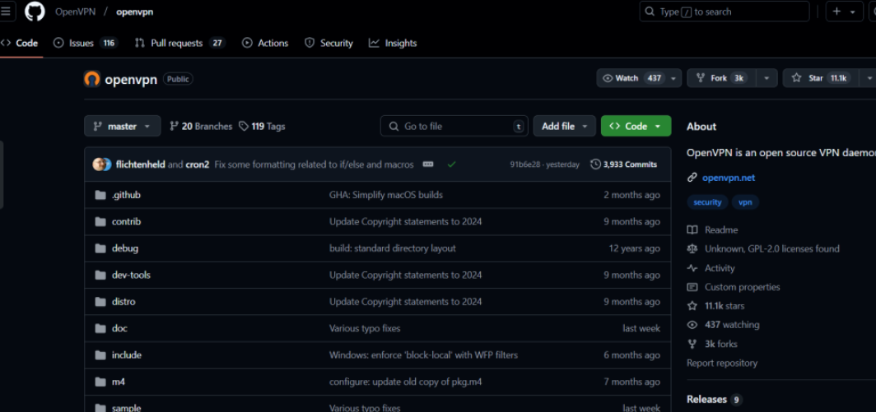Image resolution: width=876 pixels, height=412 pixels.
Task: Open commit 'build: standard directory layout'
Action: (393, 248)
